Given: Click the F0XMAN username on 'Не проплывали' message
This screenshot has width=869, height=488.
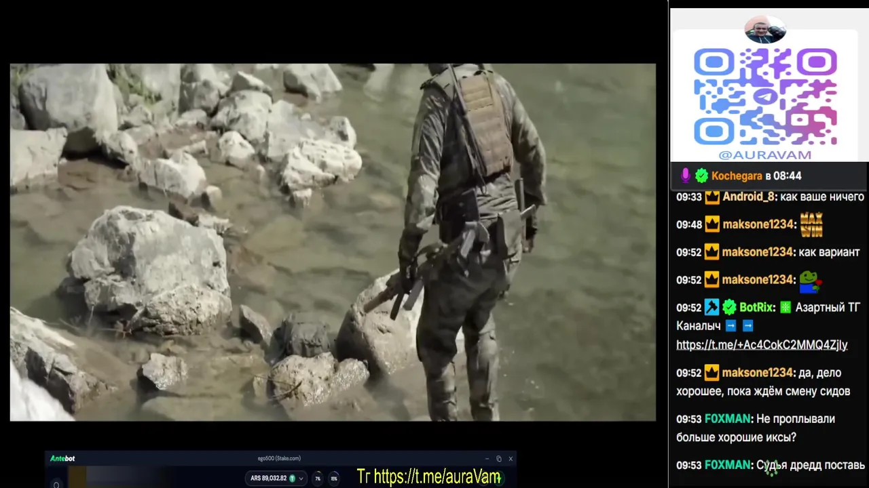Looking at the screenshot, I should (727, 419).
